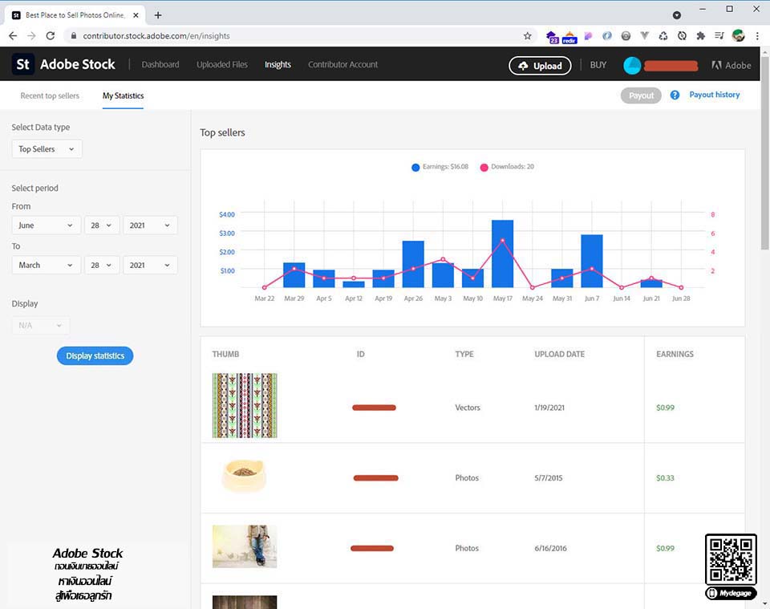Viewport: 770px width, 609px height.
Task: Click the Display statistics button
Action: point(95,355)
